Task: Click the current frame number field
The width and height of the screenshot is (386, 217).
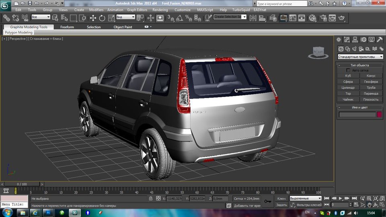Action: pos(339,205)
